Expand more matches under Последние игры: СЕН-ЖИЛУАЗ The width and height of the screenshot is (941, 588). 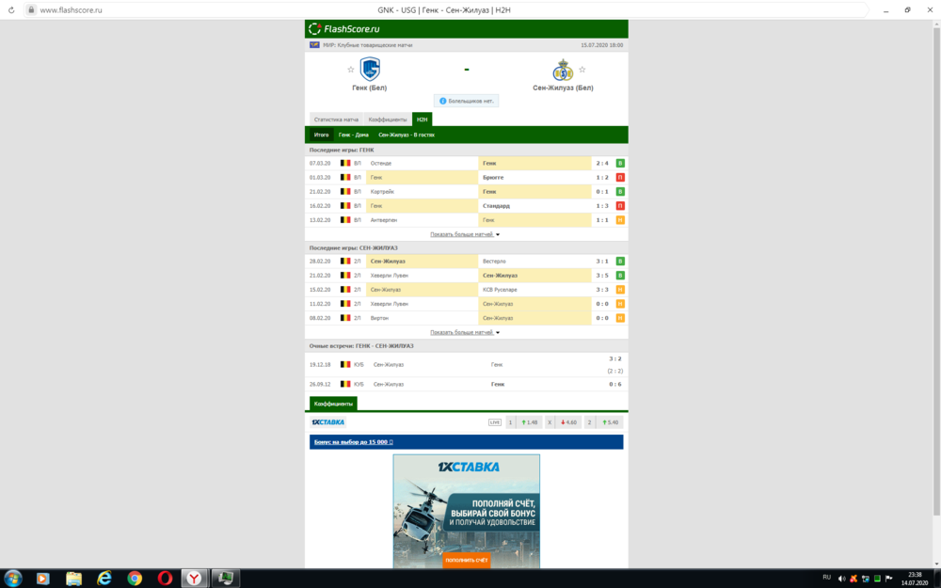tap(465, 332)
